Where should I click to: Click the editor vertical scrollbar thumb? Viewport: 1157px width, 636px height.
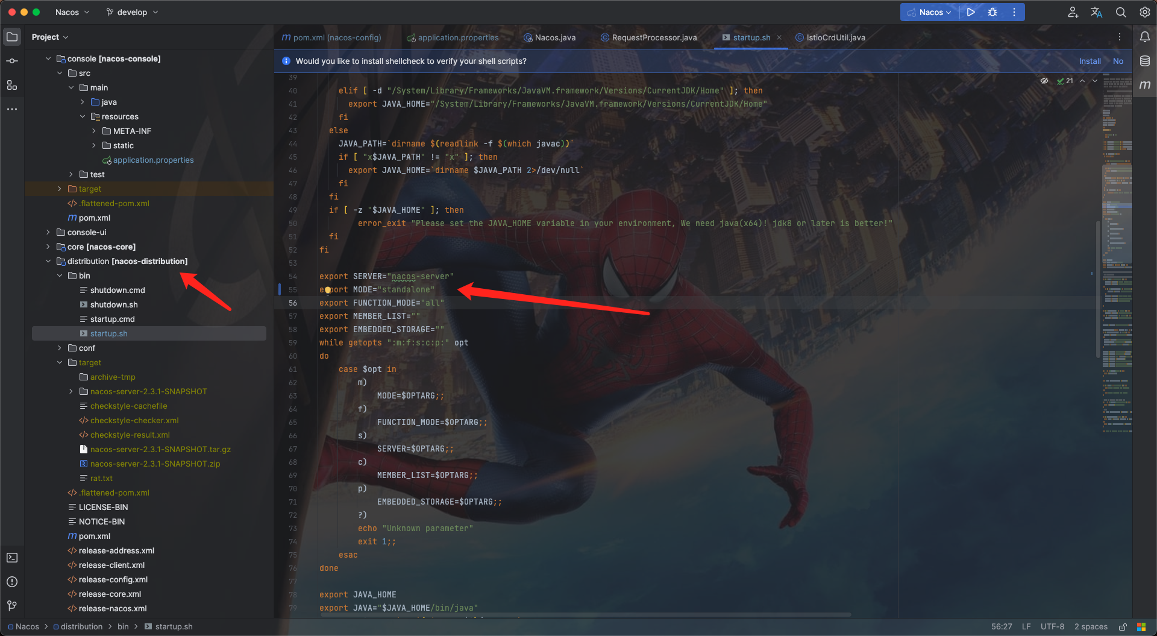click(x=1098, y=289)
